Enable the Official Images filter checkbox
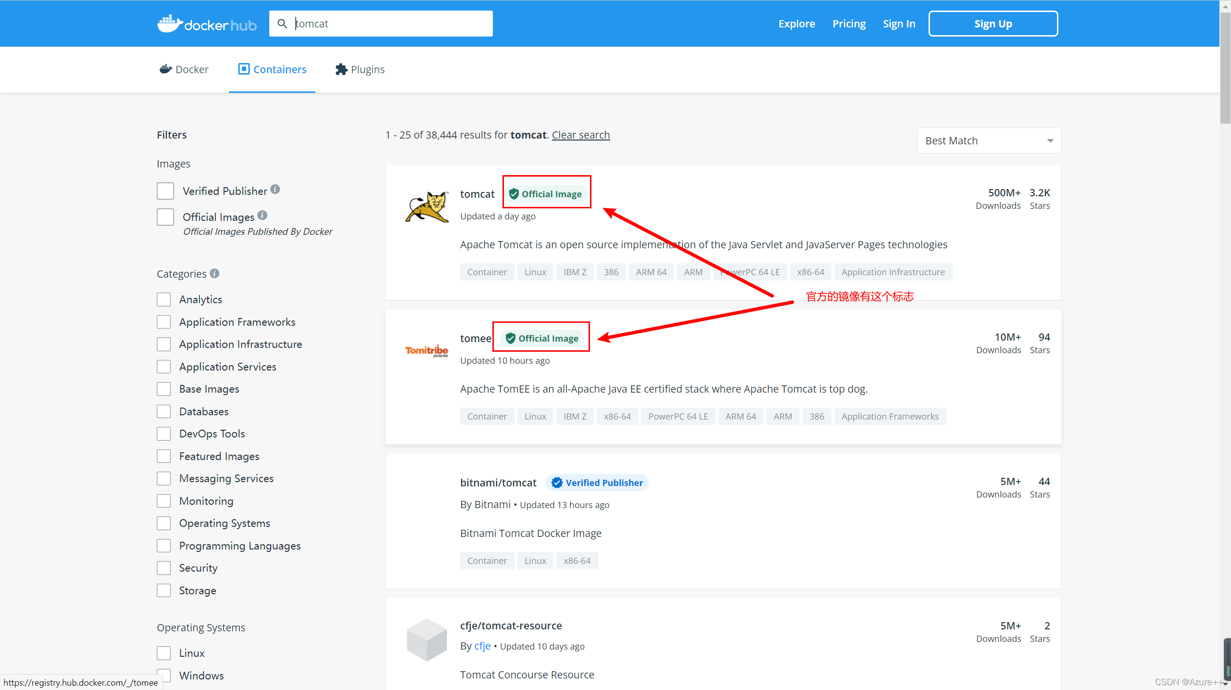This screenshot has height=690, width=1231. 165,217
